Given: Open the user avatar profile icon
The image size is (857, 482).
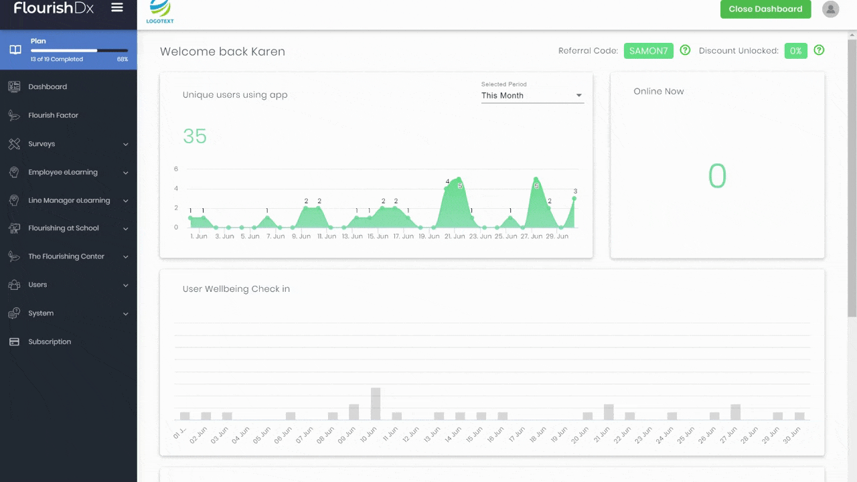Looking at the screenshot, I should (x=830, y=9).
